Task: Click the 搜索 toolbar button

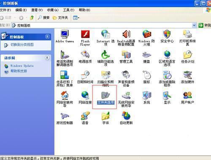Action: coord(44,18)
